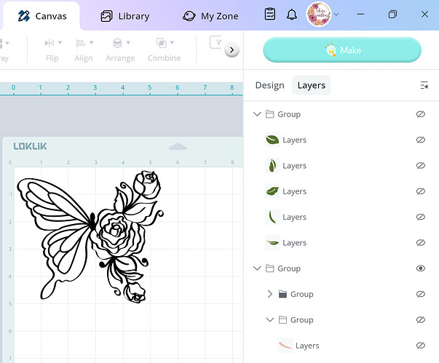Collapse the first top-level Group

coord(257,114)
